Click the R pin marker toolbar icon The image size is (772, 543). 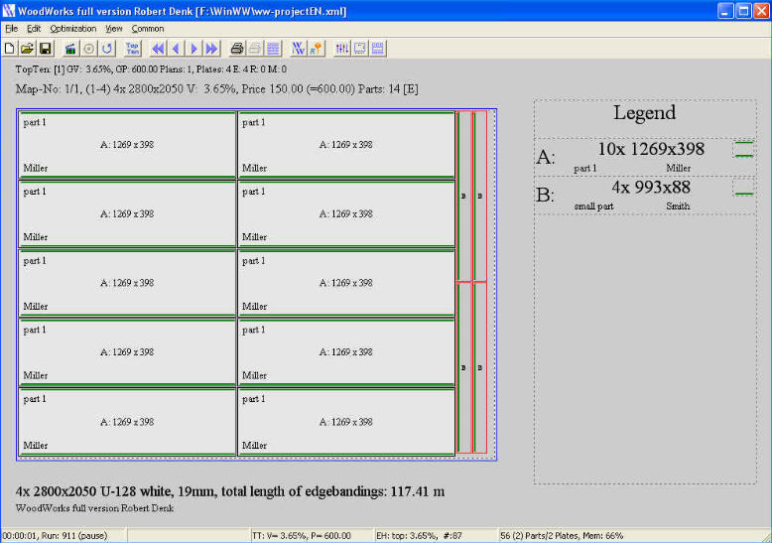coord(317,49)
